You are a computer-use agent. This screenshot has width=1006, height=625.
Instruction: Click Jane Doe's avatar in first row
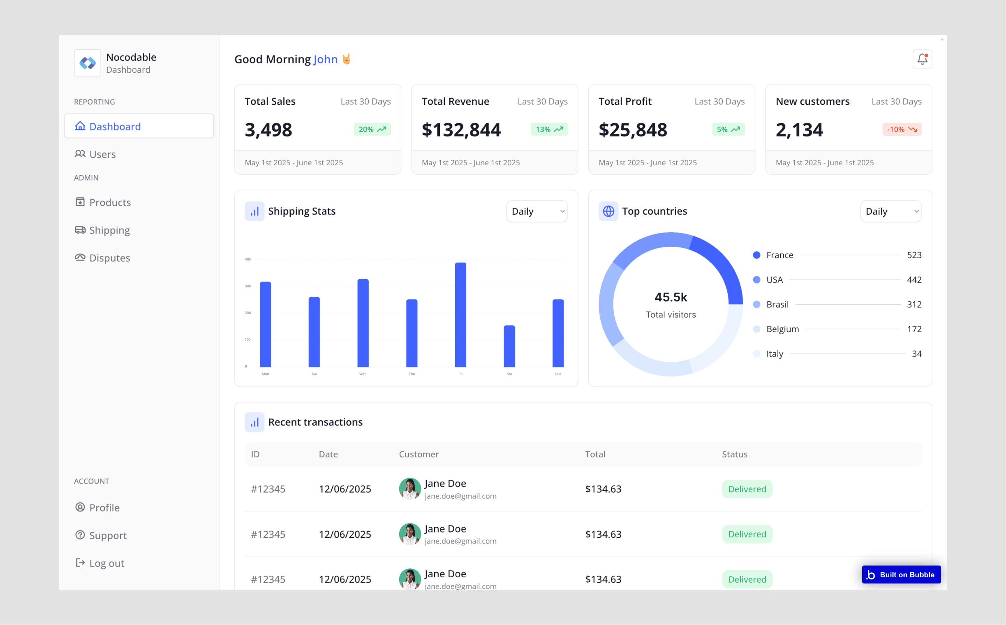point(409,489)
